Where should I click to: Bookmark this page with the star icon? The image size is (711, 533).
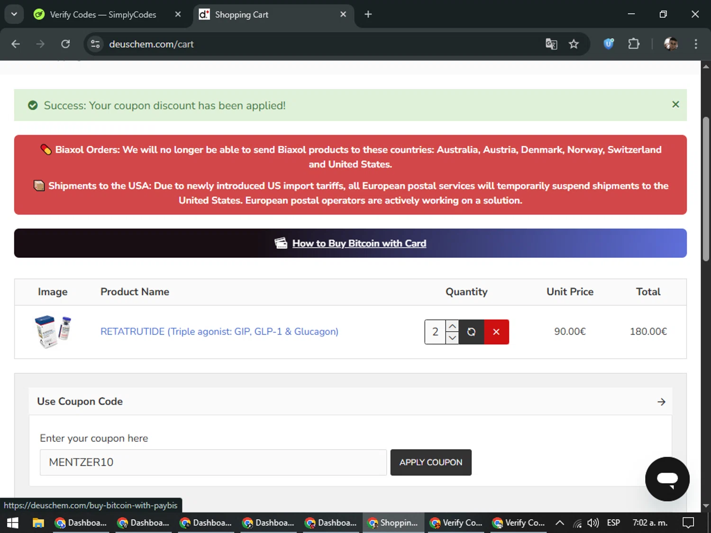click(x=574, y=44)
